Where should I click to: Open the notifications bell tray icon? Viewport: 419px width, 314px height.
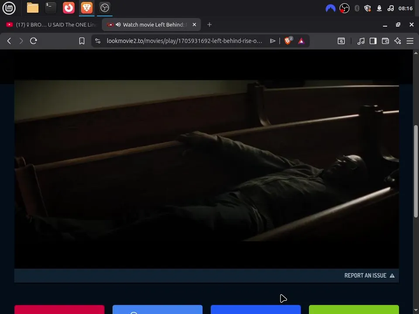[x=379, y=9]
